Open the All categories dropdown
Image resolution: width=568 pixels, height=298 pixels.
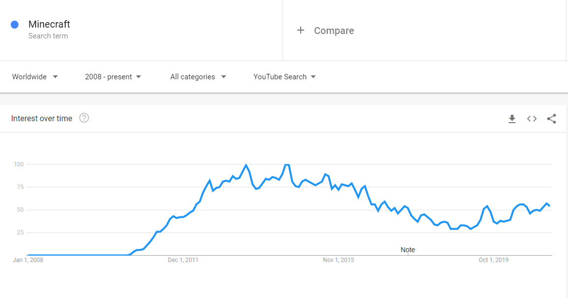(198, 77)
